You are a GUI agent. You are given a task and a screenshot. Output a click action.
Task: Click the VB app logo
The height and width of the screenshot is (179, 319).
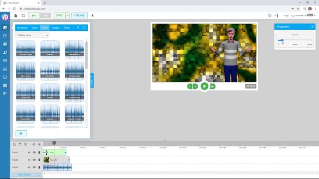[x=5, y=17]
